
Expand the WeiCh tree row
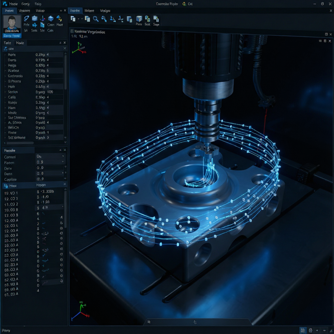pos(5,128)
